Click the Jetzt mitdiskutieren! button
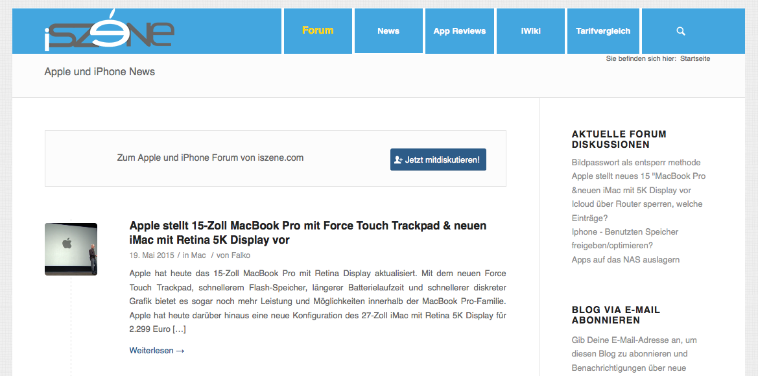 [438, 159]
